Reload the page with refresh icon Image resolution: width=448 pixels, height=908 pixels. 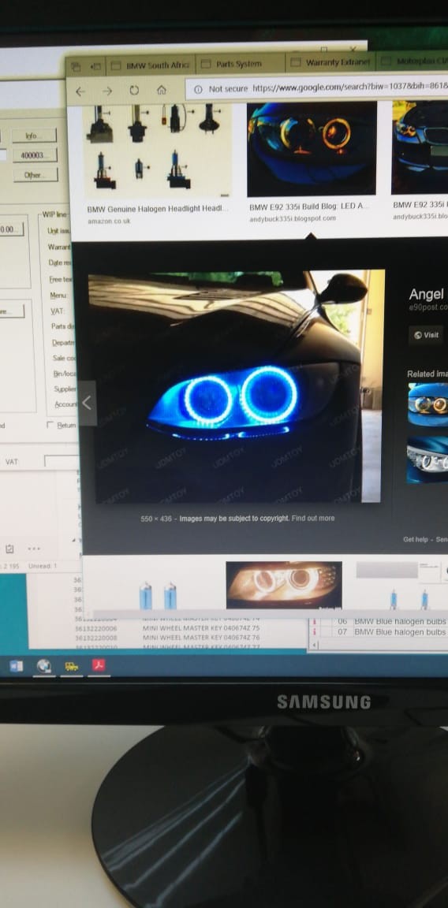click(134, 91)
